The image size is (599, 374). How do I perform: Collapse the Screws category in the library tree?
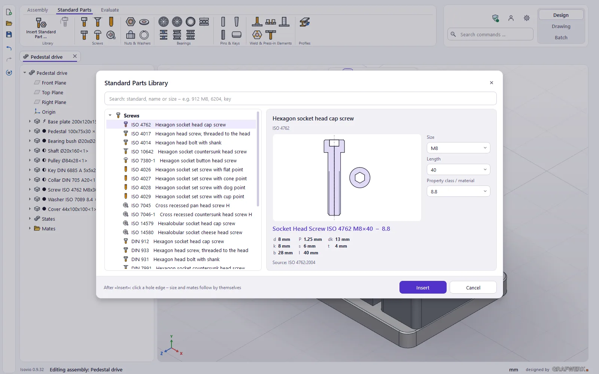(110, 116)
